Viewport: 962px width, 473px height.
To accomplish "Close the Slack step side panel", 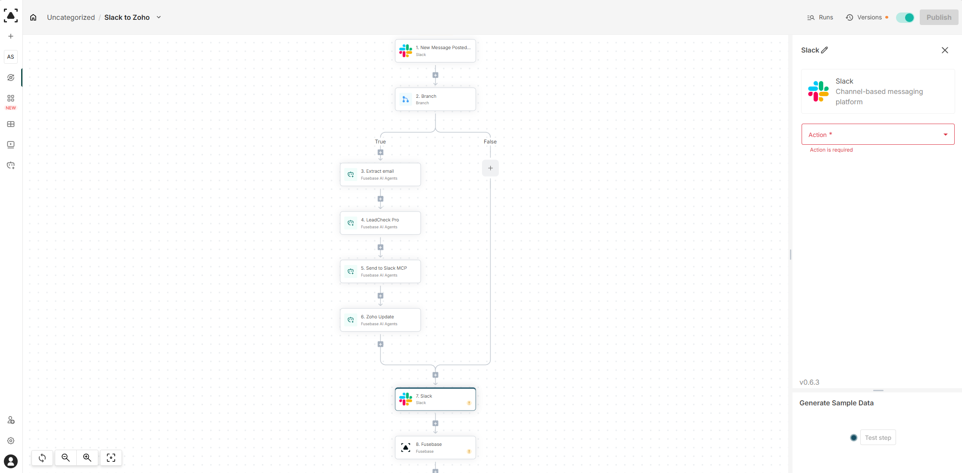I will point(945,50).
